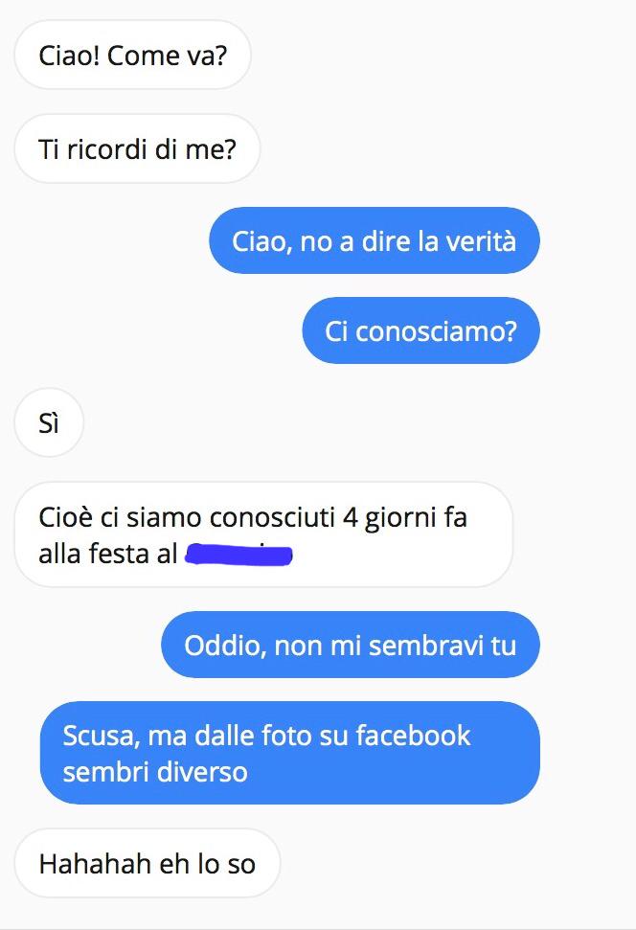Click the 'Ciao! Come va?' message bubble

pos(132,56)
